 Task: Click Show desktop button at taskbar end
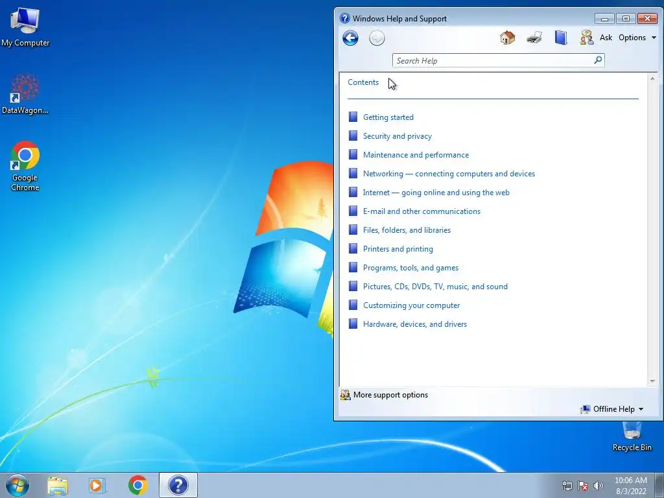point(659,485)
